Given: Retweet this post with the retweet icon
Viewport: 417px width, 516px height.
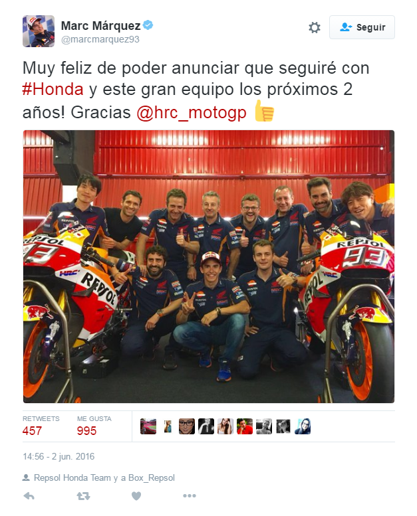Looking at the screenshot, I should tap(83, 495).
